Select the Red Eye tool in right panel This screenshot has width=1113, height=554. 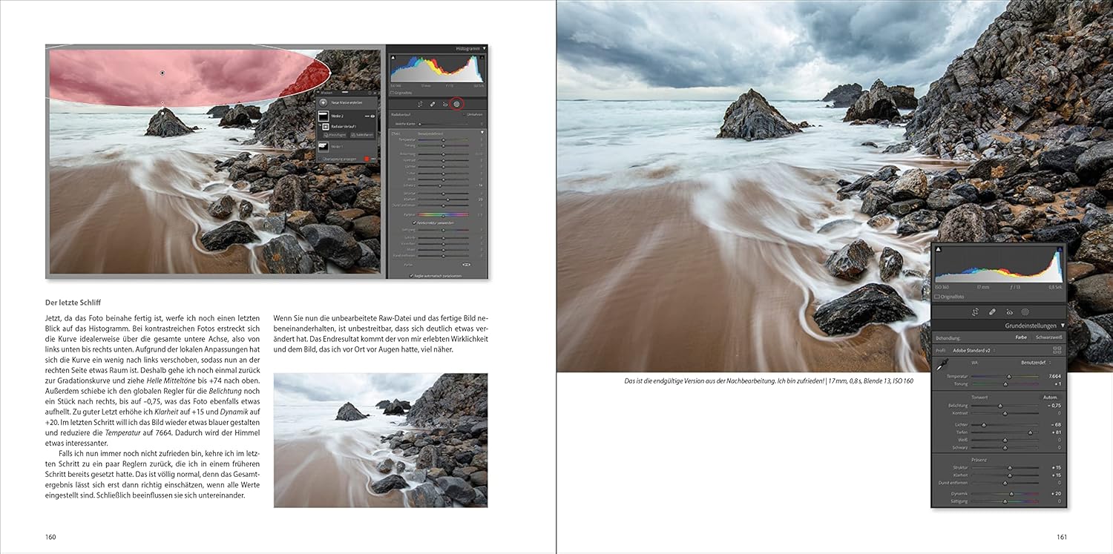coord(1009,312)
